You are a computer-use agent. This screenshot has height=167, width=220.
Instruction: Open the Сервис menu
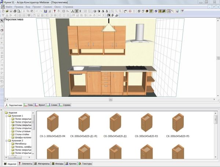[x=48, y=7]
